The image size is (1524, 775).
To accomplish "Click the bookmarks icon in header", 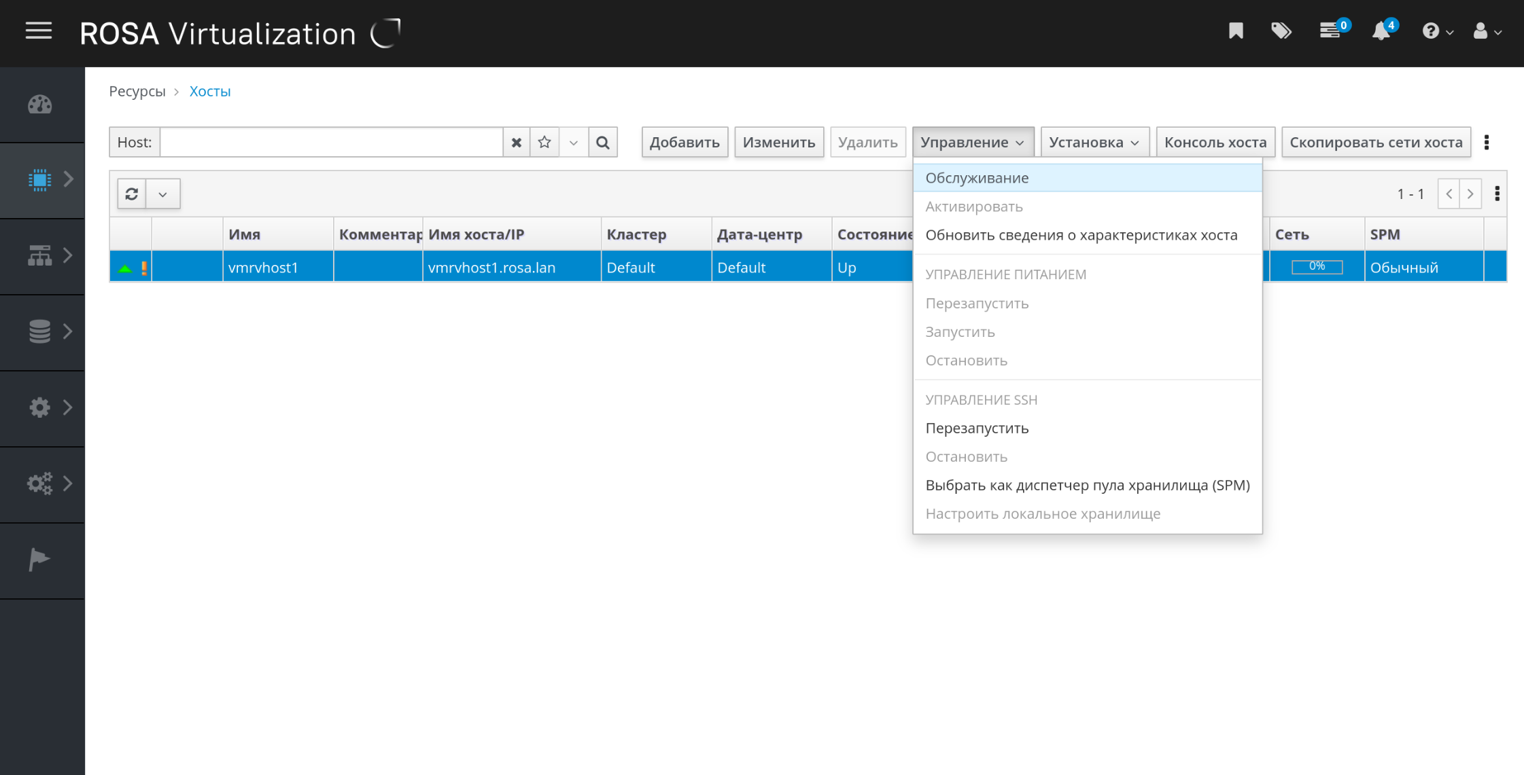I will [x=1235, y=31].
